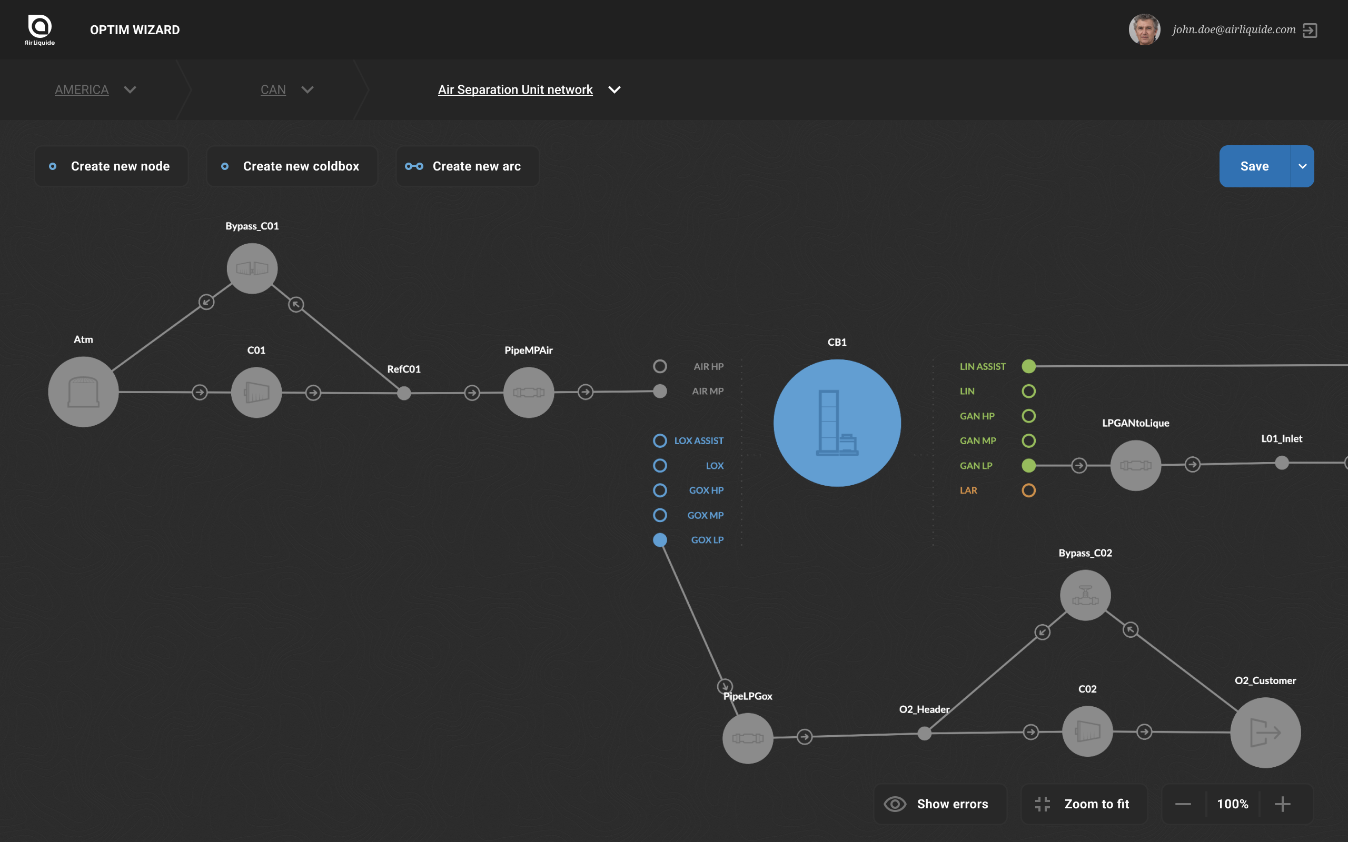1348x842 pixels.
Task: Show errors with the eye toggle
Action: click(940, 804)
